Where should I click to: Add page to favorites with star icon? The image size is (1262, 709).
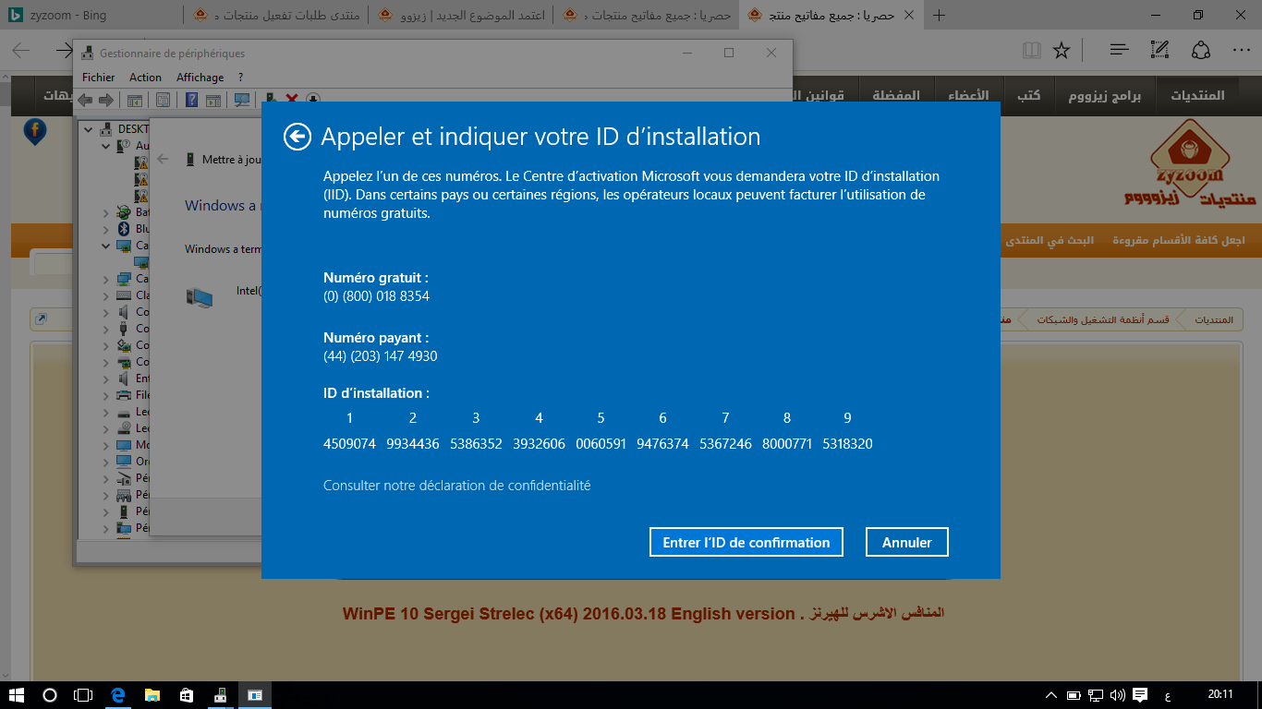1062,50
